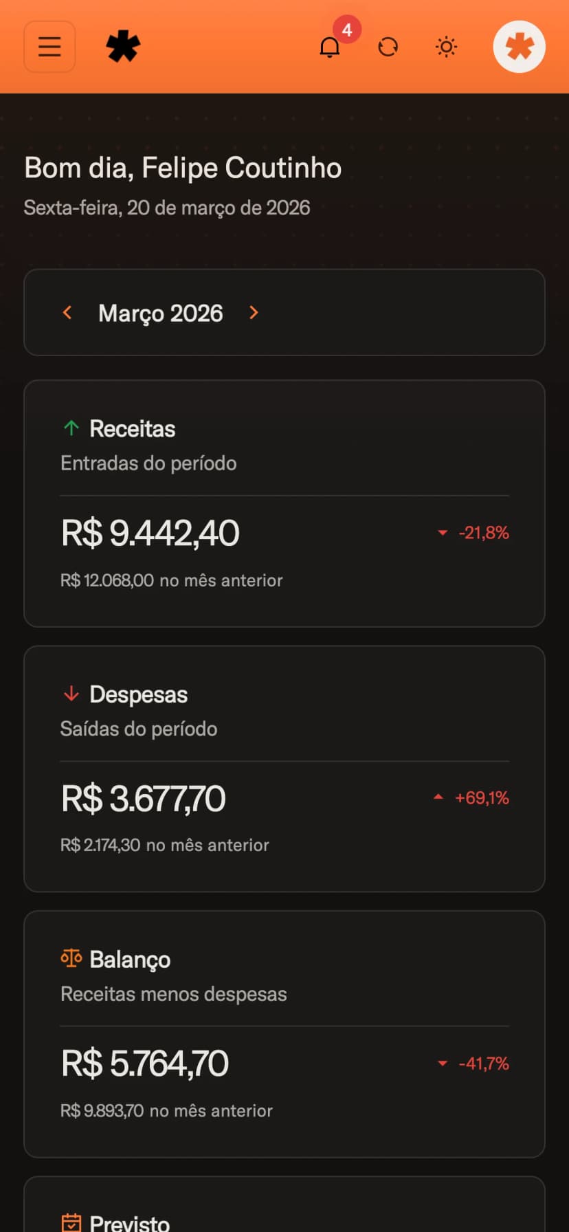Click the red Despesas down-arrow icon
This screenshot has width=569, height=1232.
(71, 694)
